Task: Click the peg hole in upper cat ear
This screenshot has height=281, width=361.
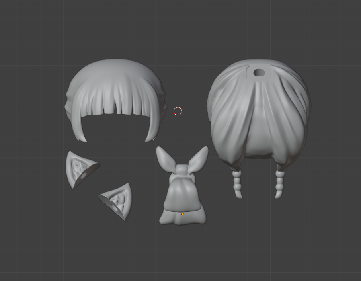Action: pos(84,176)
